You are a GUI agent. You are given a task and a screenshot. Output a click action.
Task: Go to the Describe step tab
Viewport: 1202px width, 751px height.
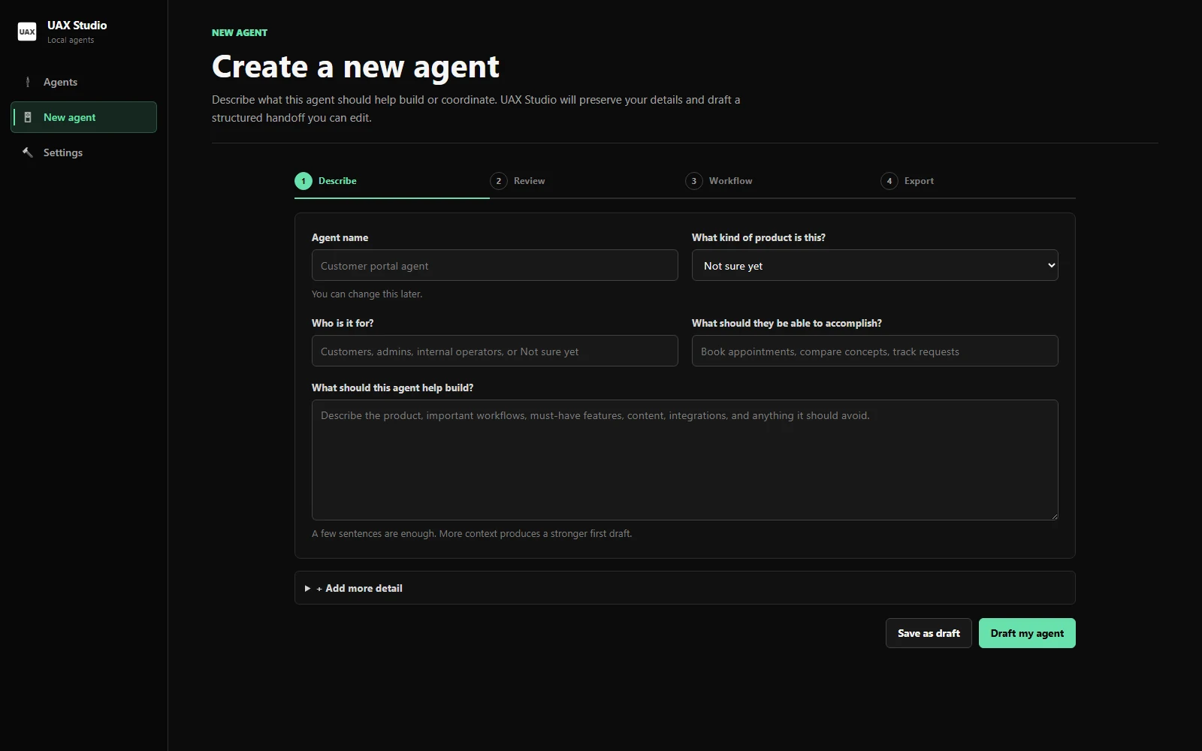pos(391,181)
